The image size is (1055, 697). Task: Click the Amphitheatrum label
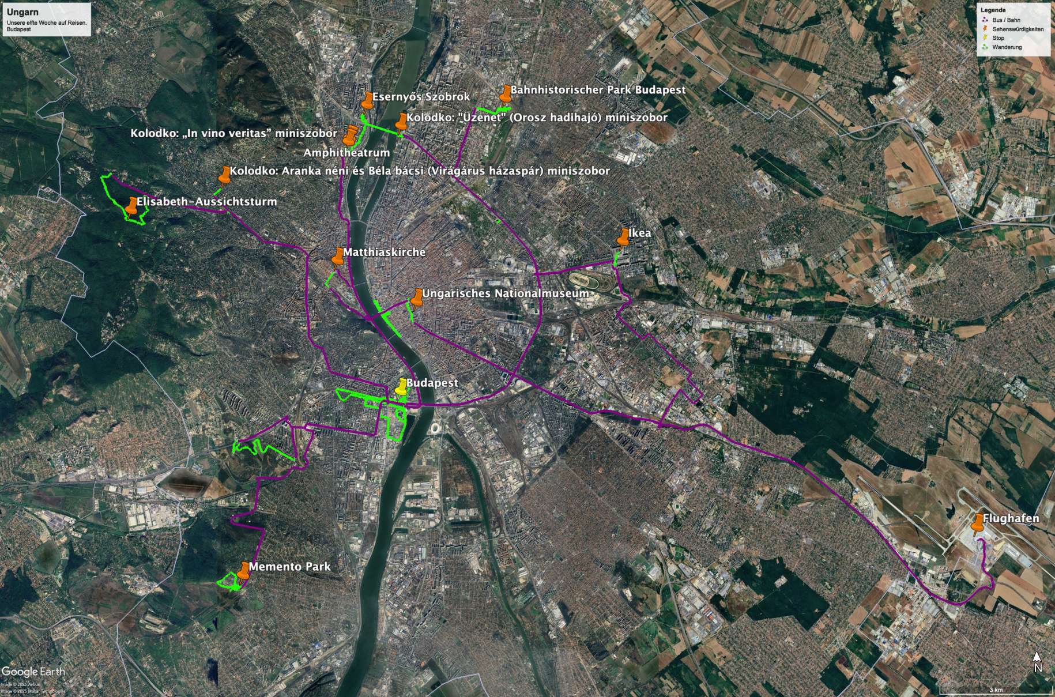pos(346,153)
